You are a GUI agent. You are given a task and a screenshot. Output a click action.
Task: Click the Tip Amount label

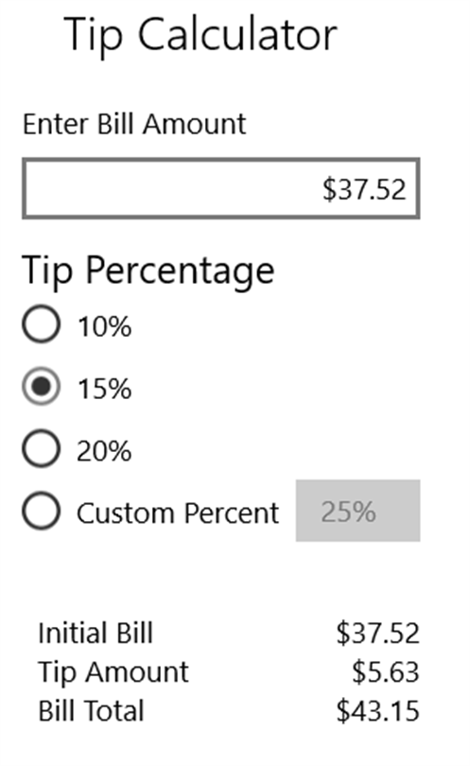pyautogui.click(x=113, y=671)
